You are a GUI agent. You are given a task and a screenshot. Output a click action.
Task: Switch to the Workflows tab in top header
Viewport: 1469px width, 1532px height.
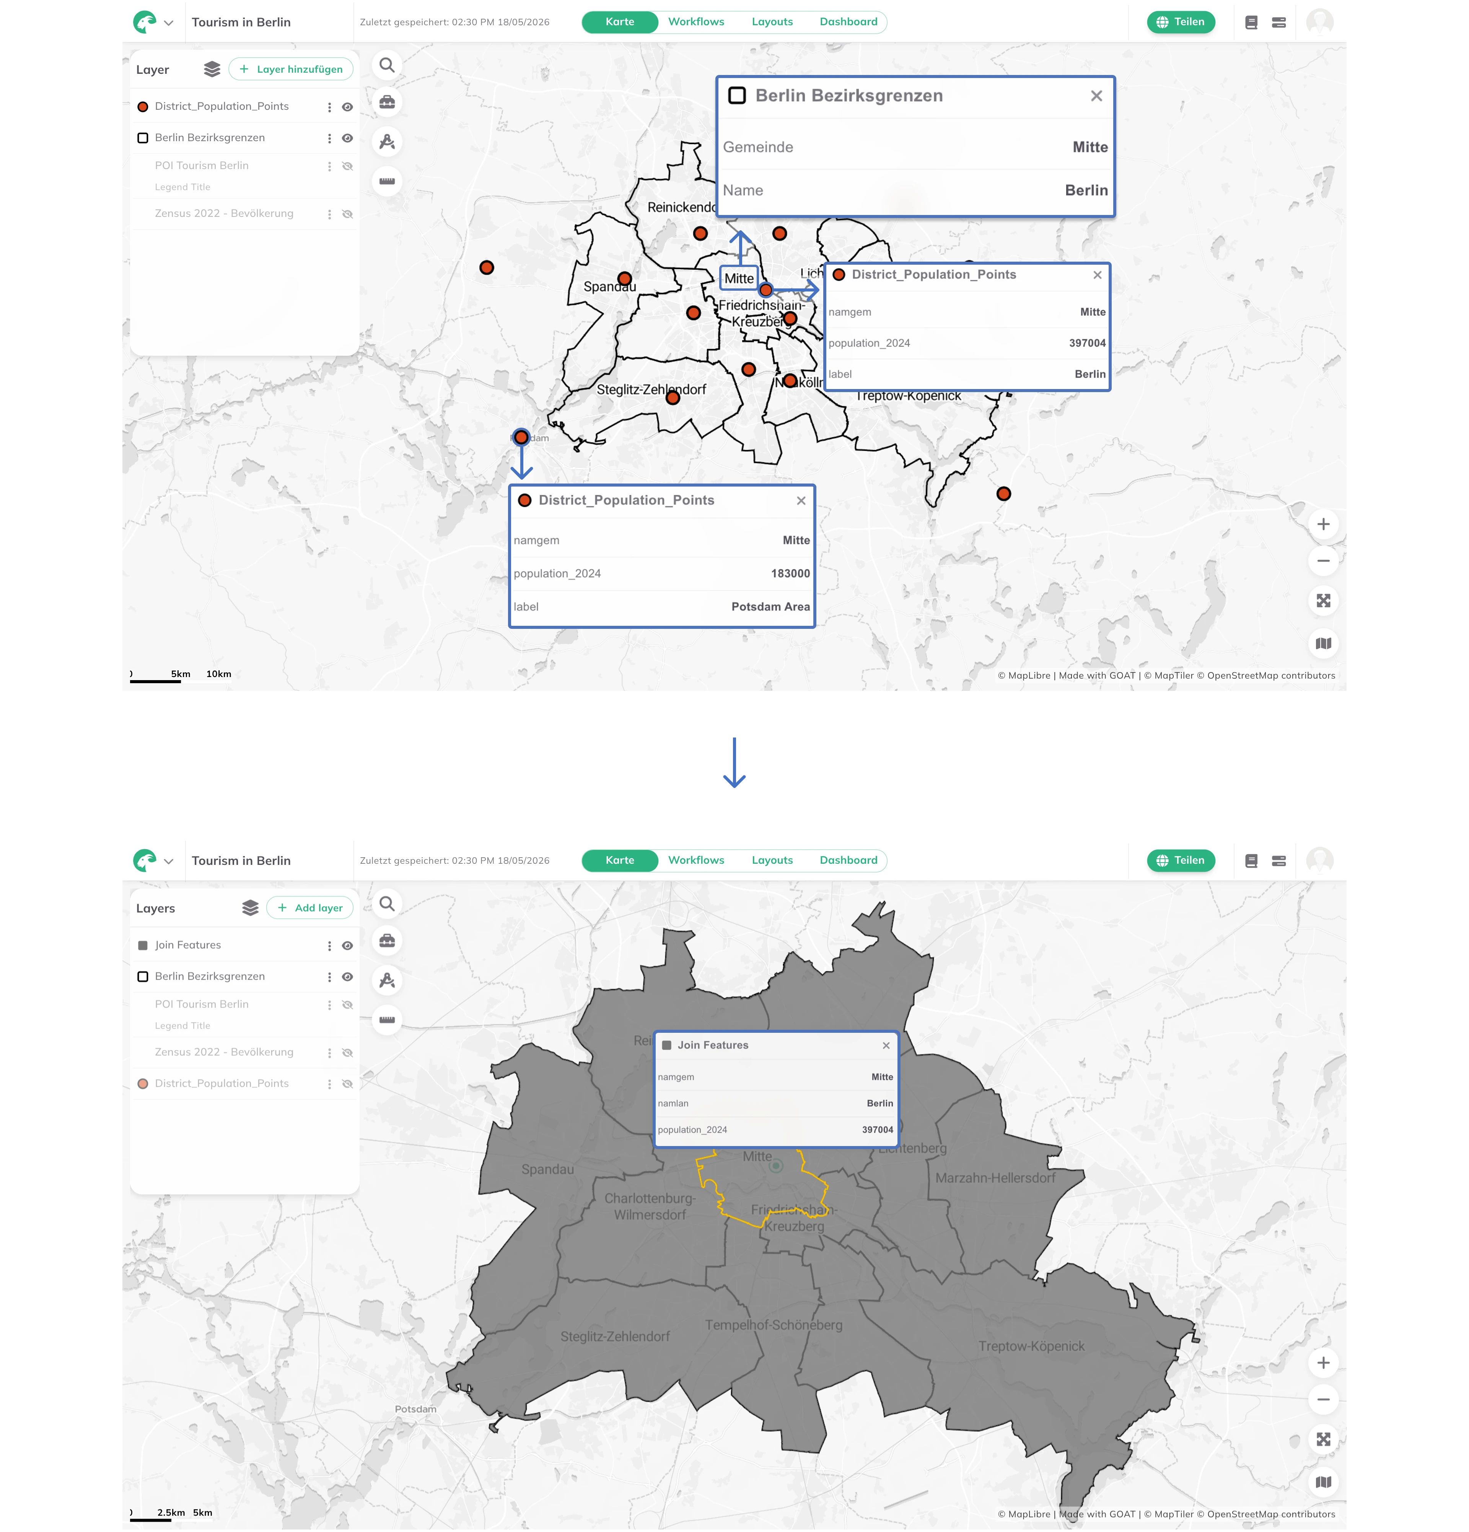coord(696,22)
